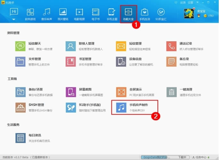Click 备份/还原 title text
This screenshot has height=160, width=219.
point(36,90)
